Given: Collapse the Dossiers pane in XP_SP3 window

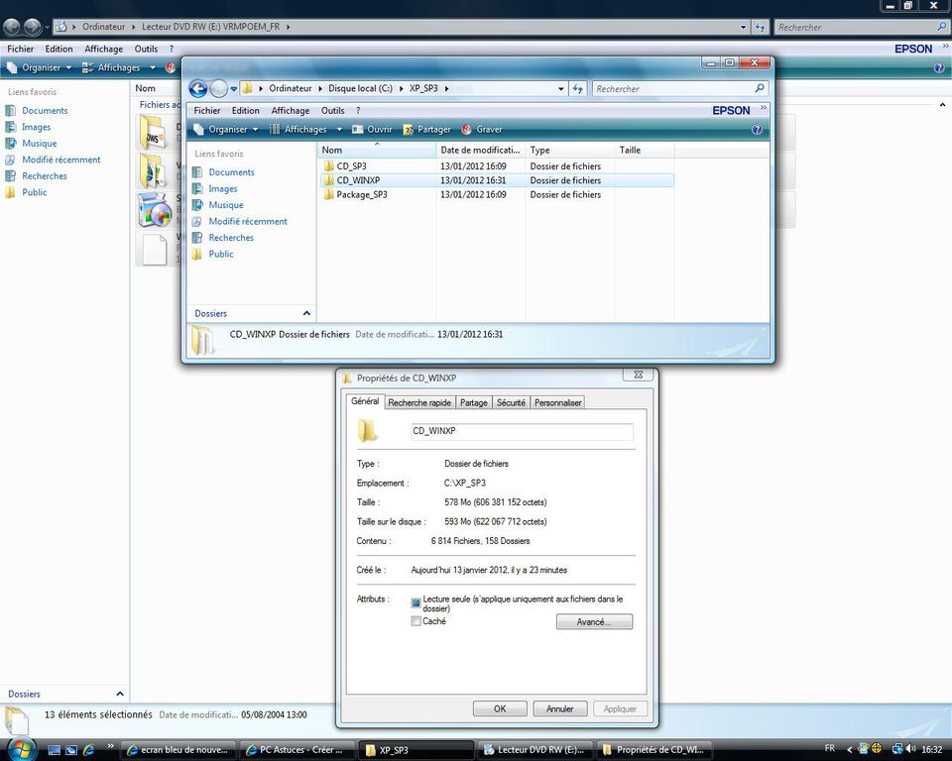Looking at the screenshot, I should 306,313.
